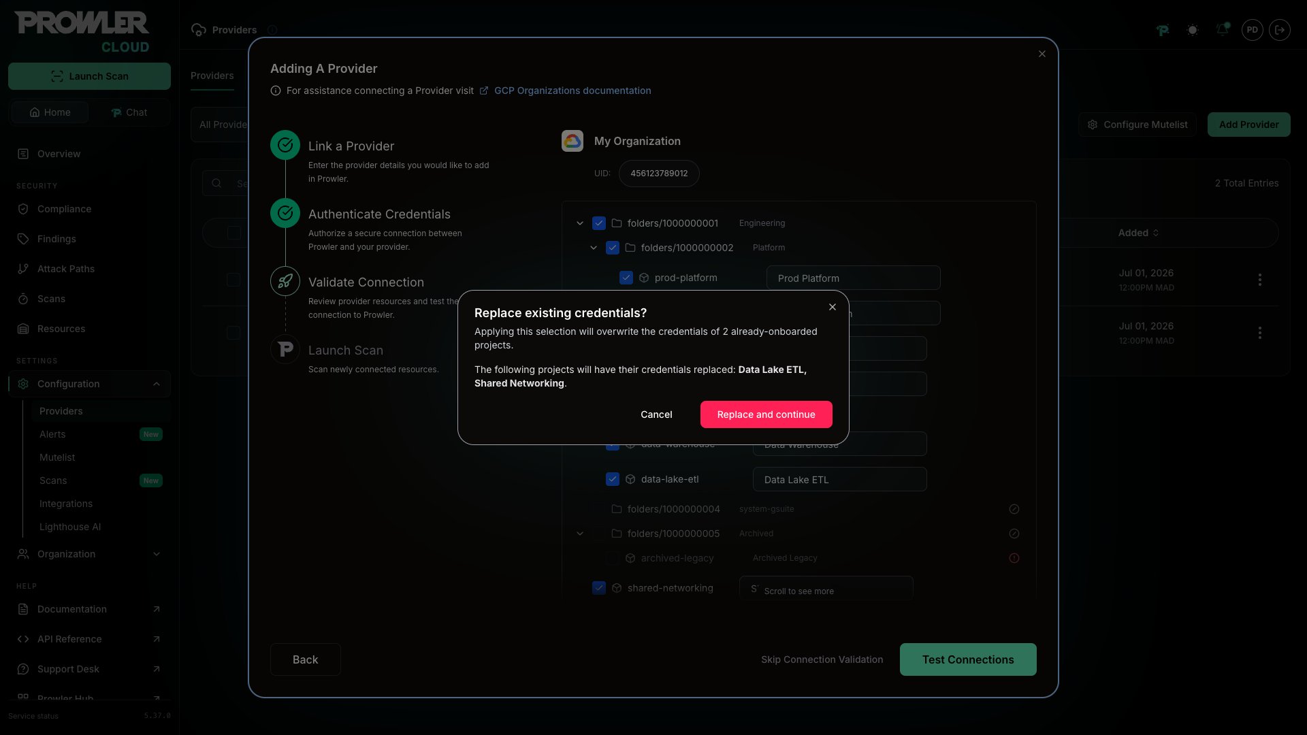Edit the Data Lake ETL alias field
This screenshot has height=735, width=1307.
tap(839, 479)
